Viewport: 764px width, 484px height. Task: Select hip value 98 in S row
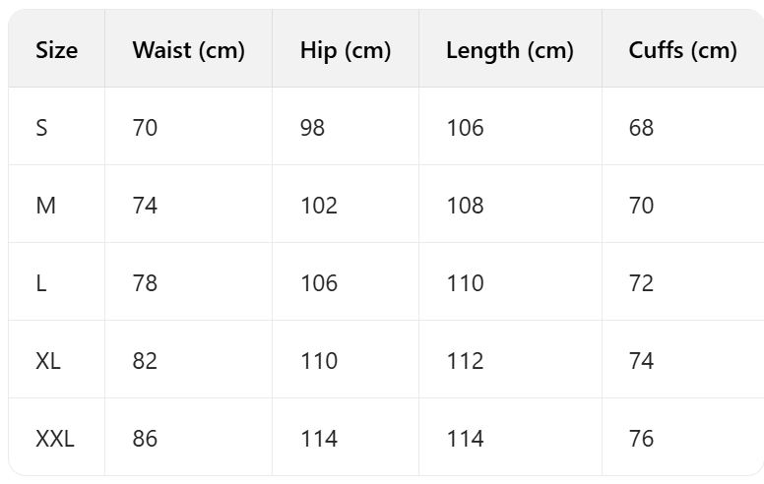(x=313, y=128)
